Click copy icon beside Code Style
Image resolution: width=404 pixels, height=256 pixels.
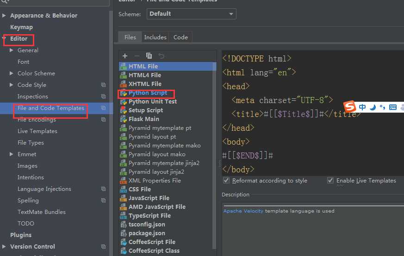tap(103, 85)
